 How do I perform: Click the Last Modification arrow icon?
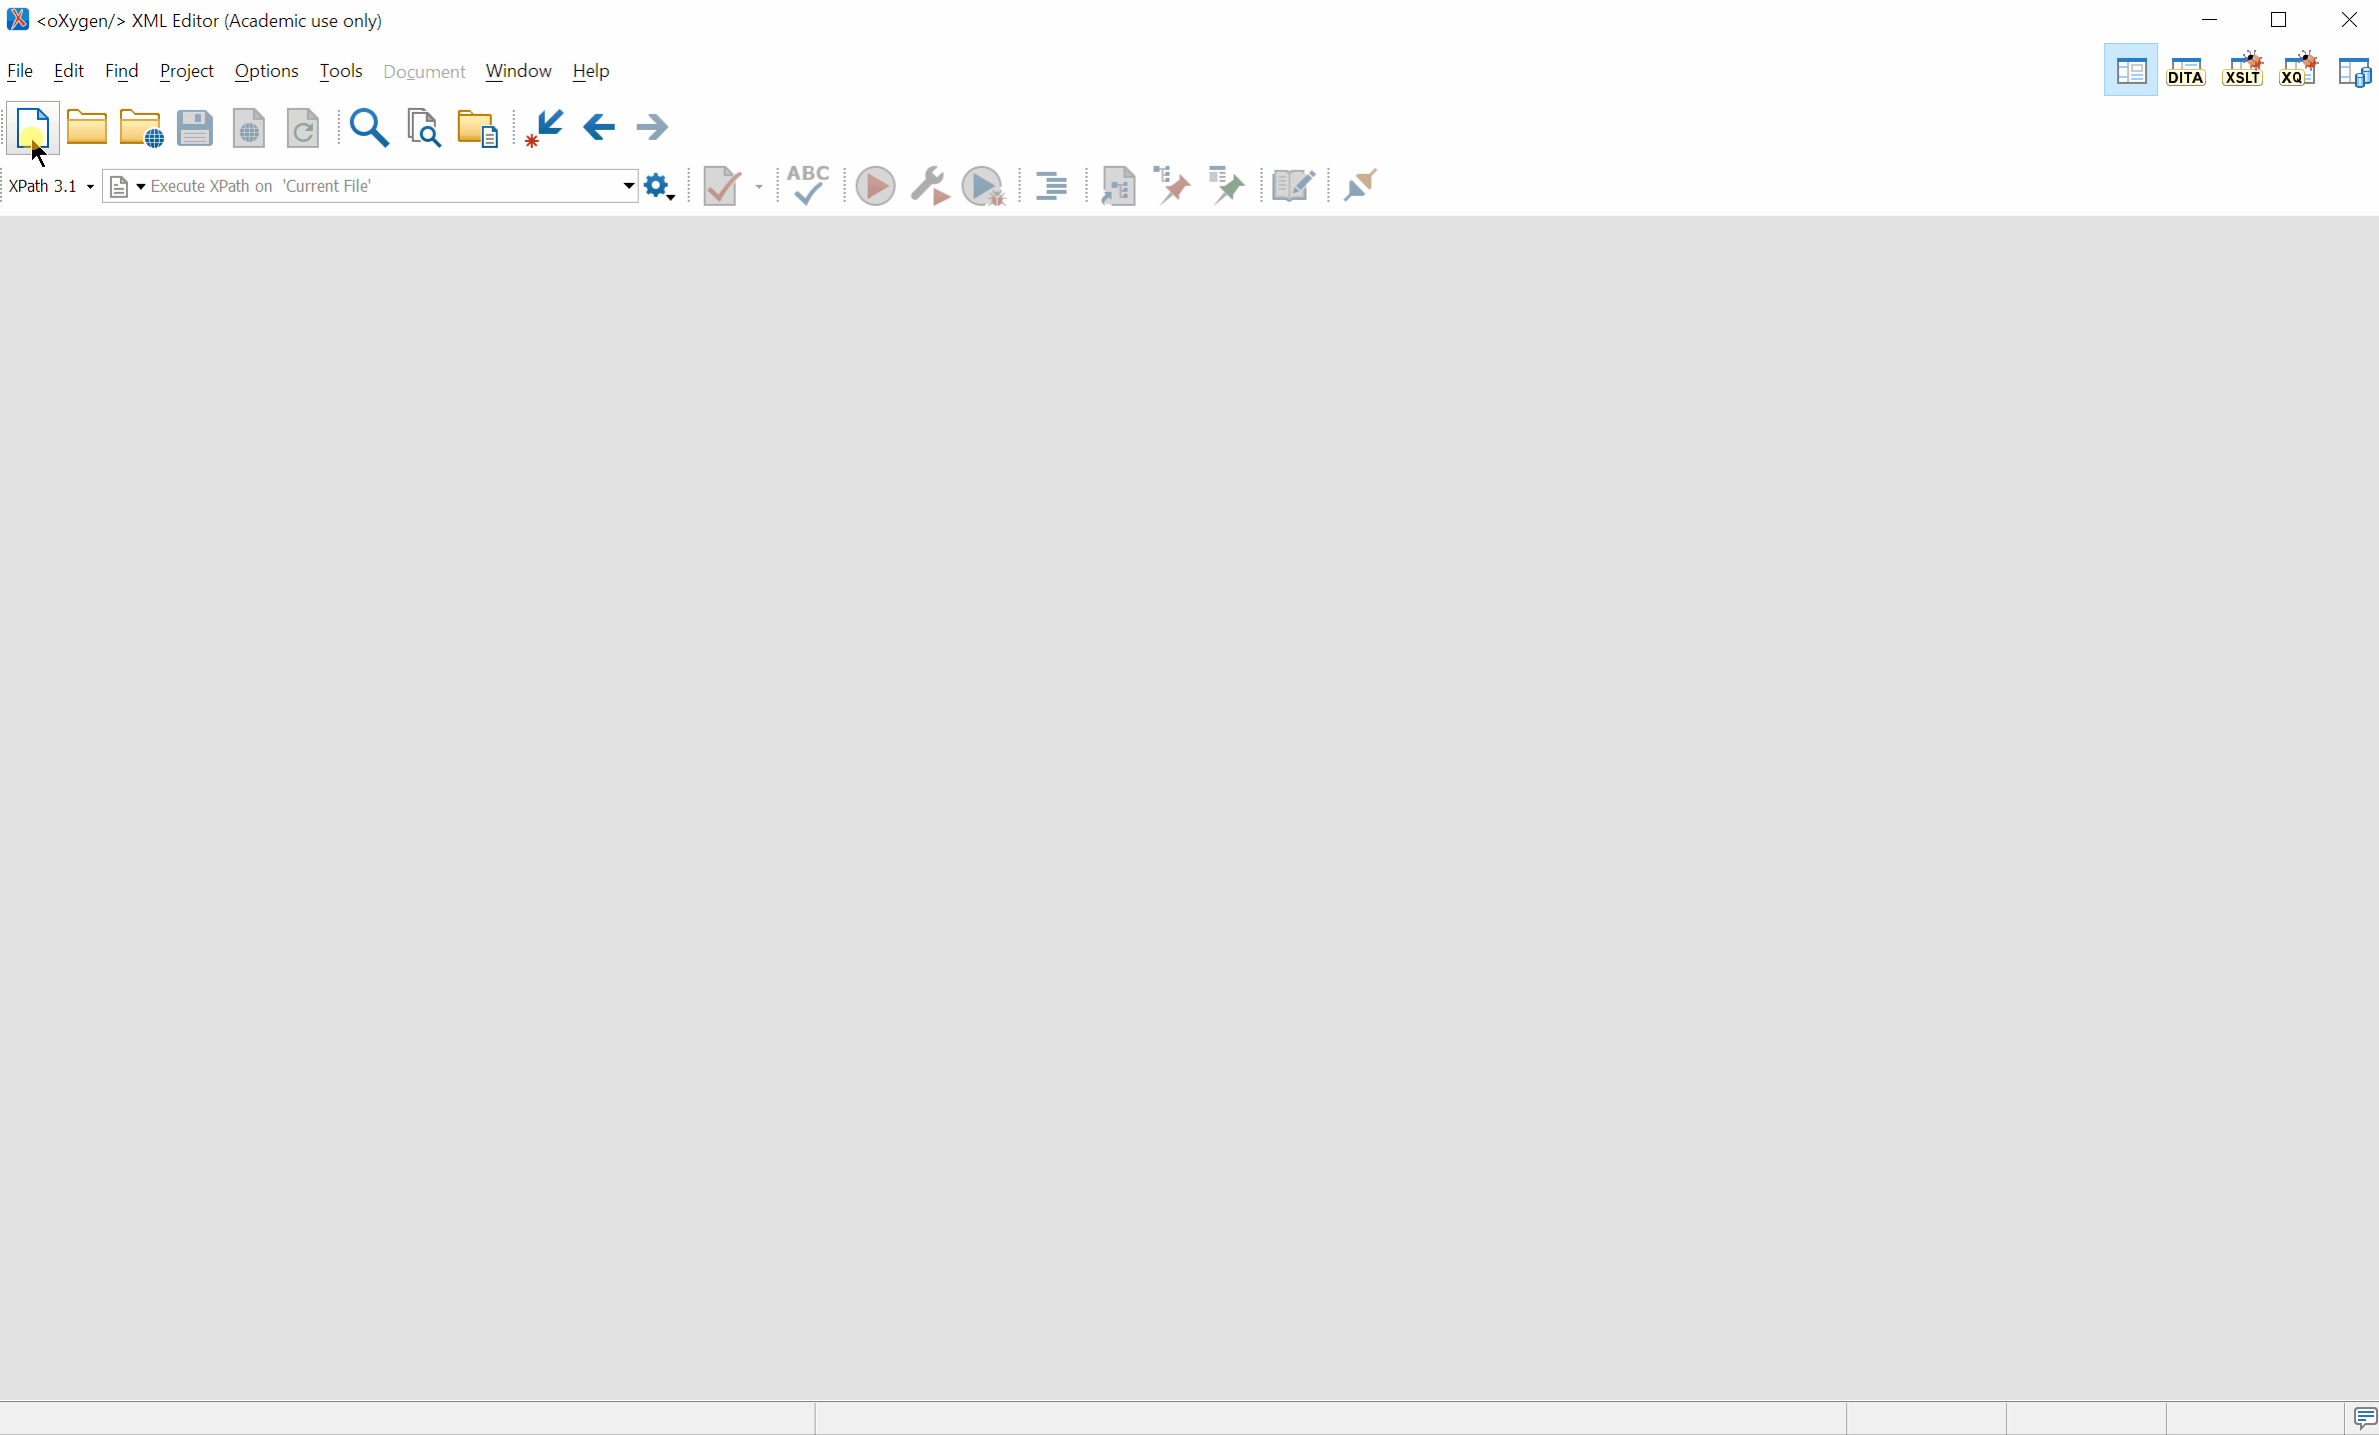coord(545,128)
